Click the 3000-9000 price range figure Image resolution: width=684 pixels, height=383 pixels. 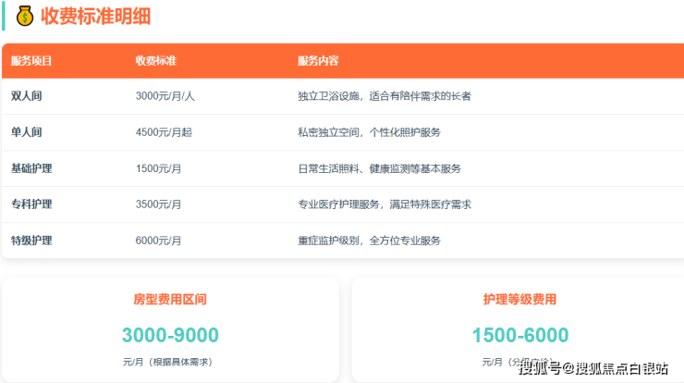click(170, 335)
